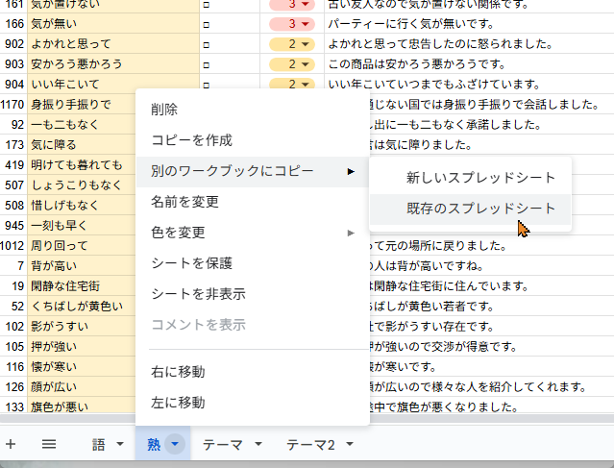
Task: Open the 熟 tab dropdown arrow
Action: (175, 444)
